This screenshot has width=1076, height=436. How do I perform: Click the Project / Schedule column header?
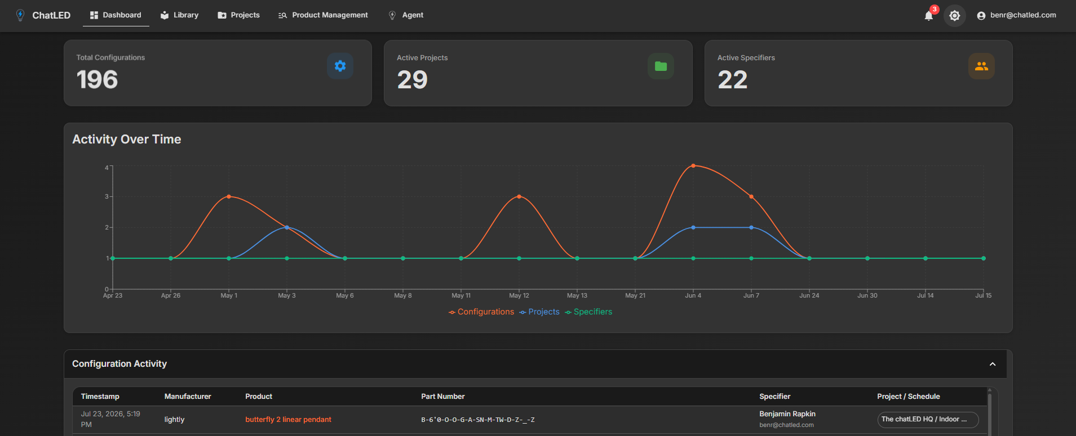point(909,397)
